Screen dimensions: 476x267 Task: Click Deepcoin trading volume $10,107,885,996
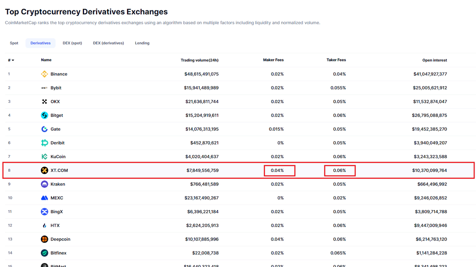point(202,239)
